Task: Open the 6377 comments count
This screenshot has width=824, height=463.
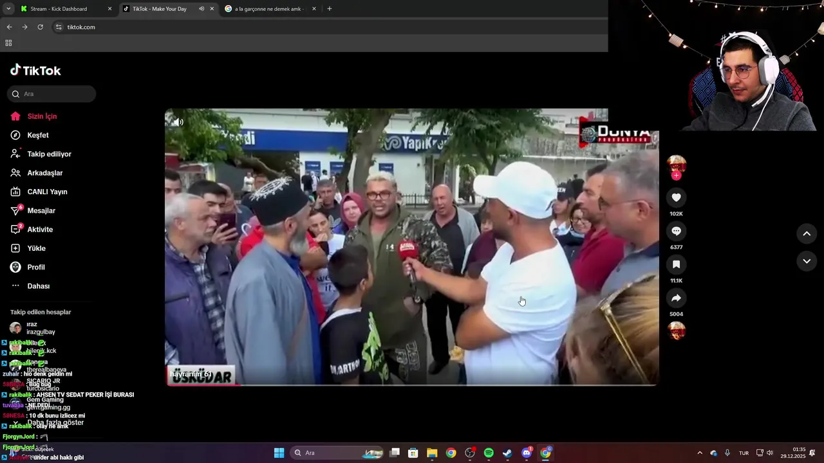Action: pos(676,247)
